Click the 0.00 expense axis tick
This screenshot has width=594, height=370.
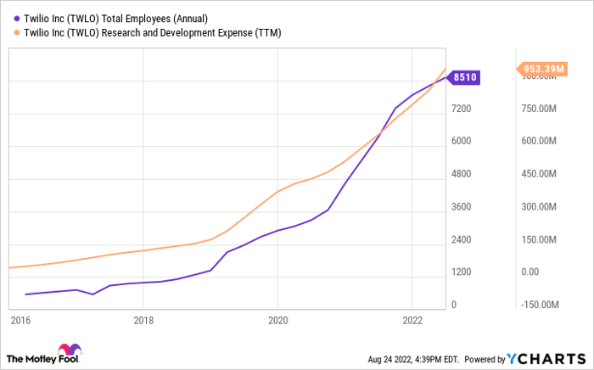pyautogui.click(x=530, y=272)
